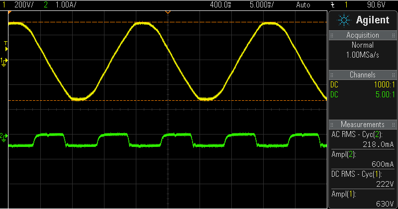The height and width of the screenshot is (209, 398).
Task: Click channel 1 ground reference marker
Action: coord(5,61)
